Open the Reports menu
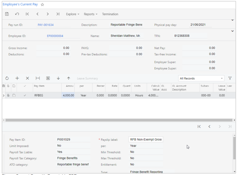This screenshot has width=237, height=175. pyautogui.click(x=90, y=14)
